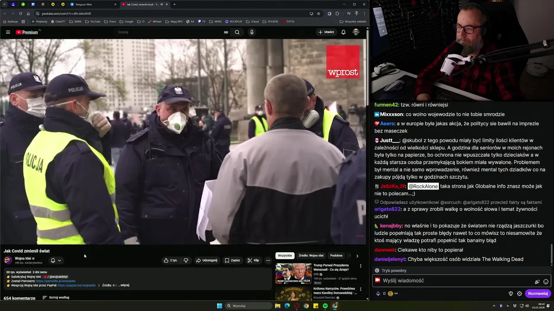The width and height of the screenshot is (554, 311).
Task: Open the Perplexity bookmark
Action: pyautogui.click(x=39, y=21)
